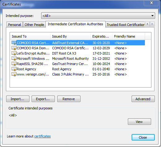Screen dimensions: 161x147
Task: Click expiration date 31-12-2002
Action: [101, 59]
